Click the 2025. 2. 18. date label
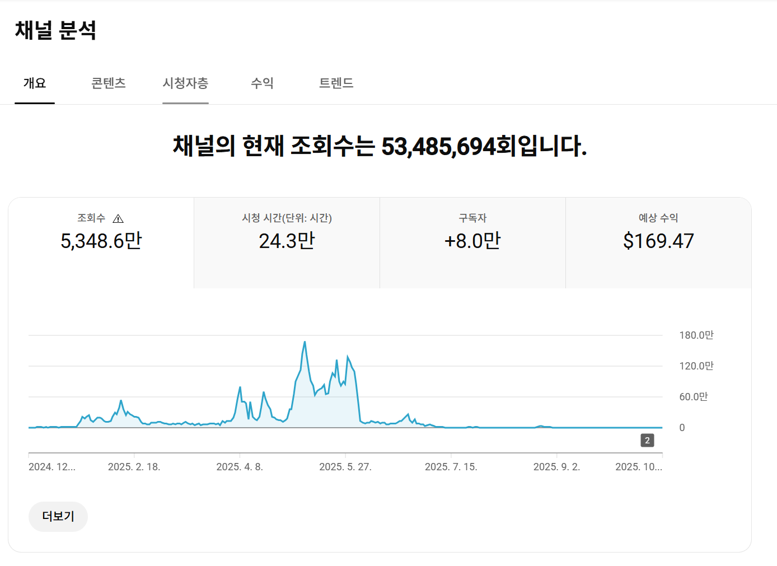Image resolution: width=777 pixels, height=566 pixels. click(x=134, y=467)
